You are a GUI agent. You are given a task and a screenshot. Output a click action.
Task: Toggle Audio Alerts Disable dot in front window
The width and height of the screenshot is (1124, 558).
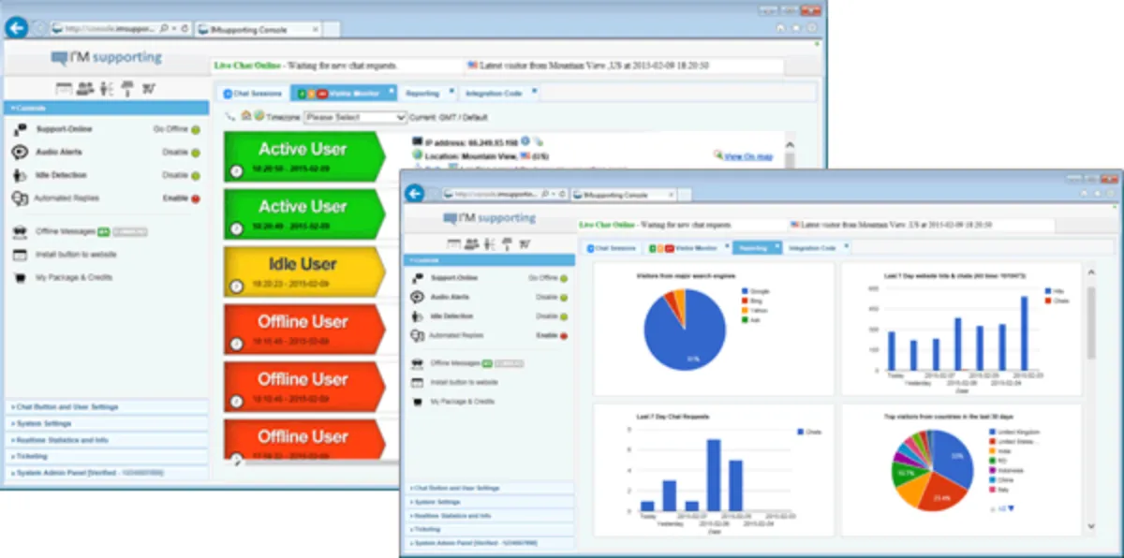tap(564, 298)
